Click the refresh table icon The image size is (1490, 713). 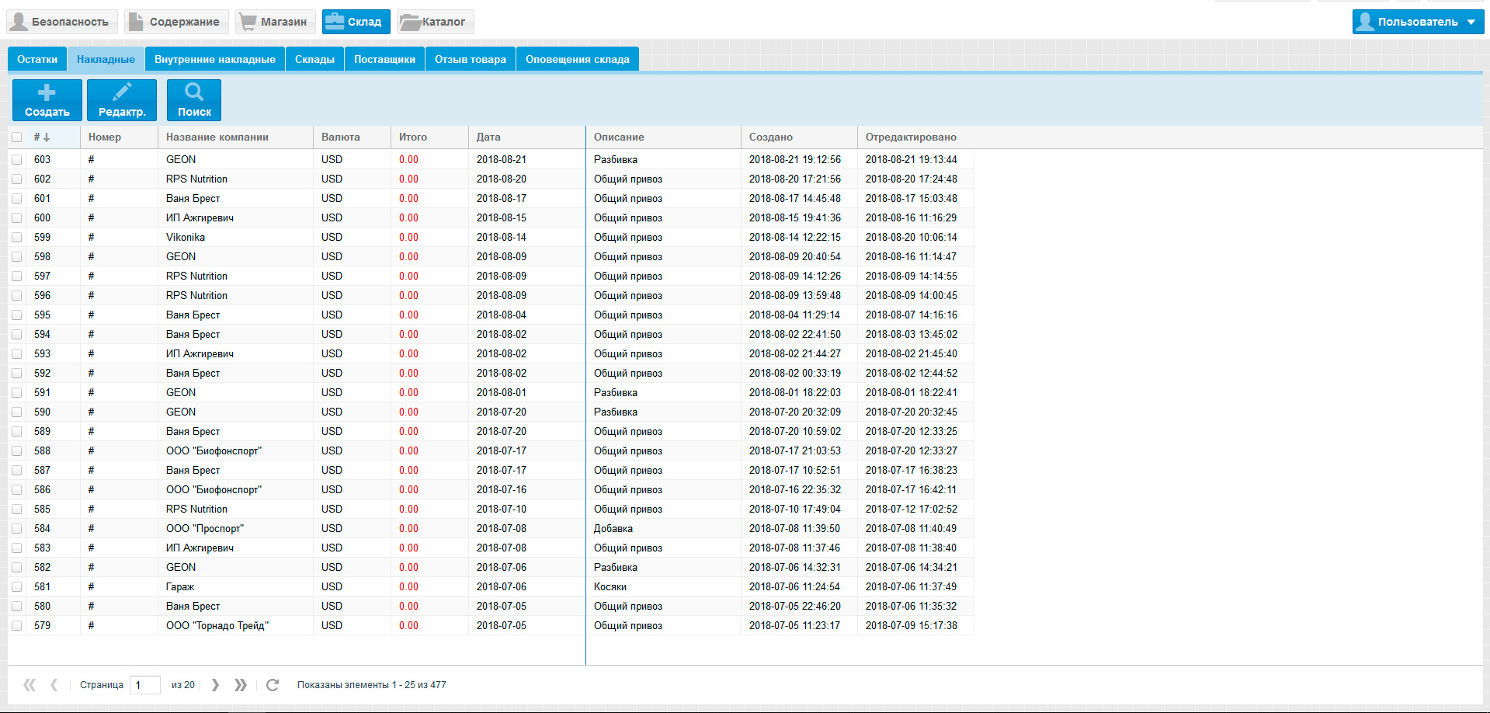[273, 685]
